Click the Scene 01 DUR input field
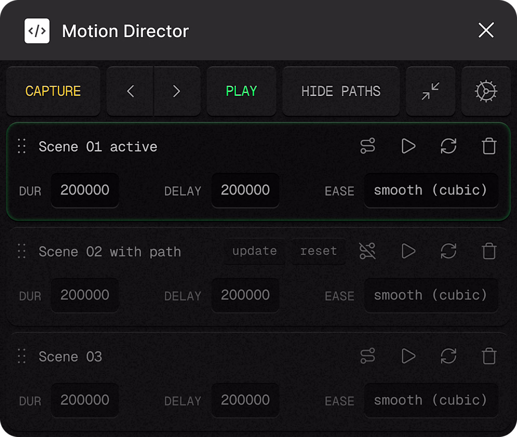 pyautogui.click(x=85, y=191)
